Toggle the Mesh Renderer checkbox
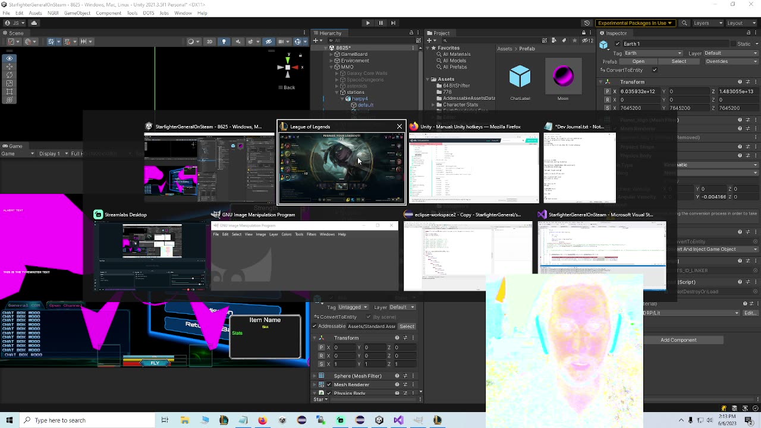 point(329,385)
